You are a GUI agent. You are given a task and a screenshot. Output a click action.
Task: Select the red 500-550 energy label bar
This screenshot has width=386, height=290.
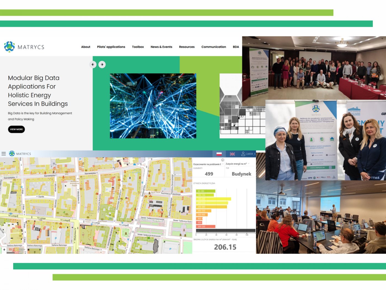(206, 226)
